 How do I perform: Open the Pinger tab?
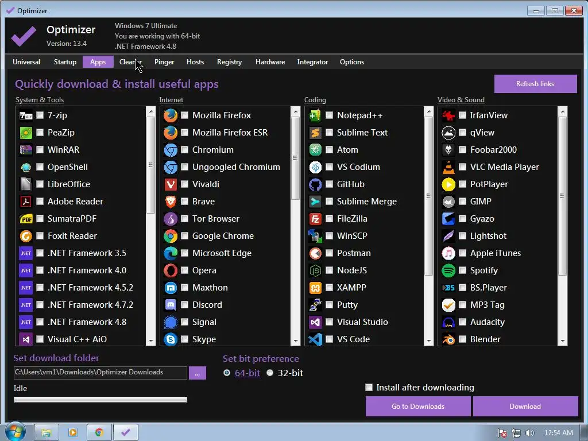(x=164, y=62)
